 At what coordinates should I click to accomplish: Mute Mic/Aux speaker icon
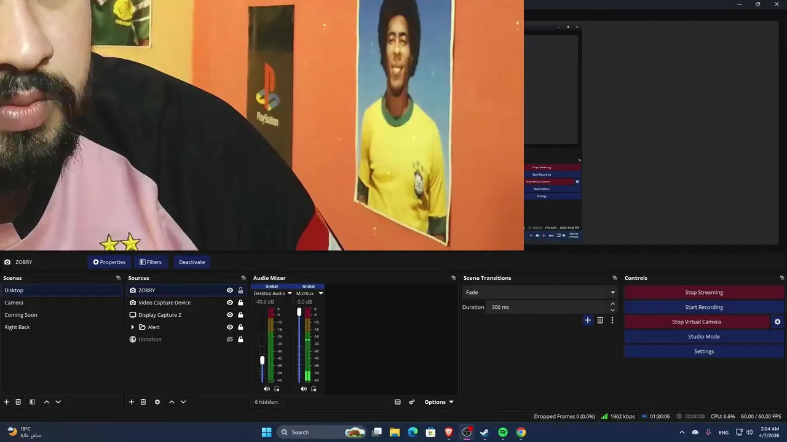[304, 389]
